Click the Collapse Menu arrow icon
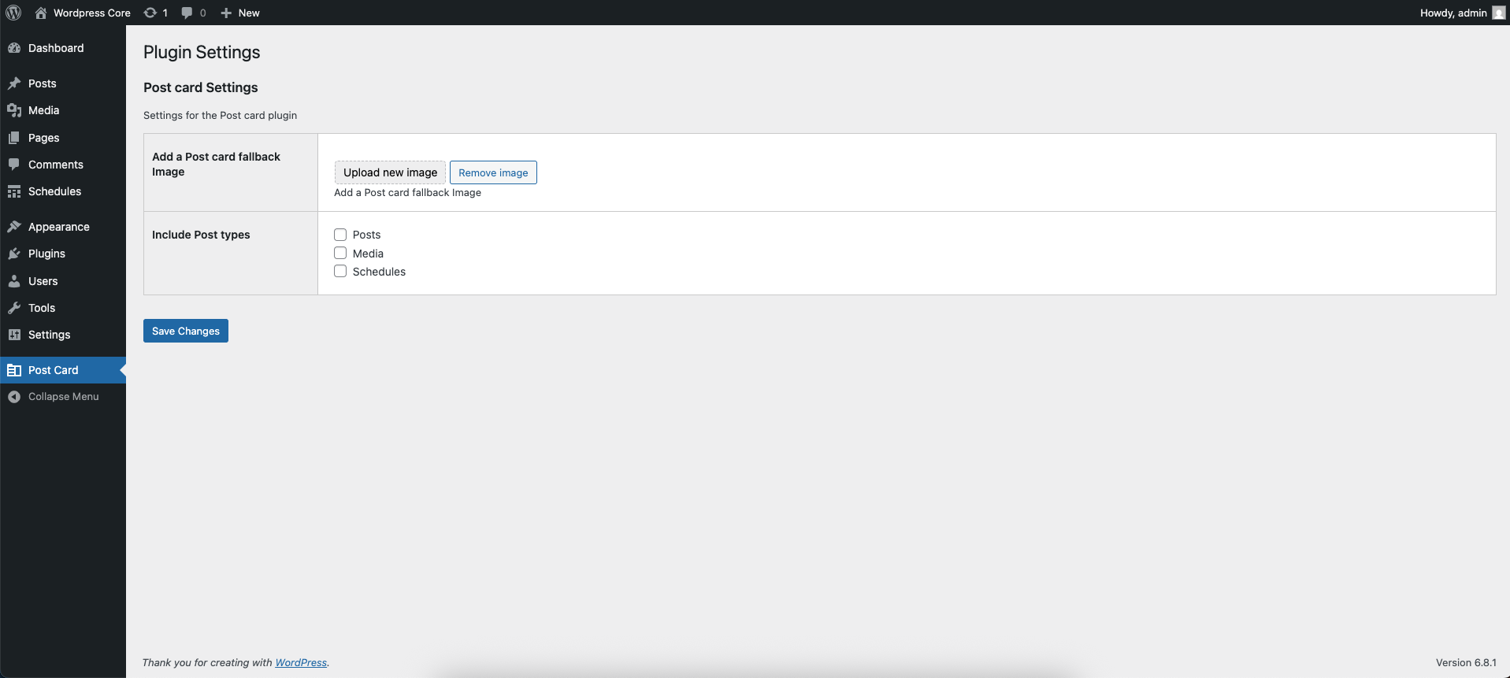The width and height of the screenshot is (1510, 678). [14, 397]
